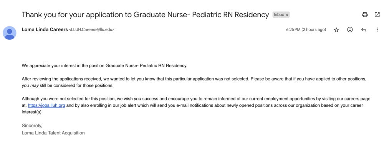The height and width of the screenshot is (144, 384).
Task: Click the paragraph starting with We appreciate your interest
Action: click(x=104, y=66)
